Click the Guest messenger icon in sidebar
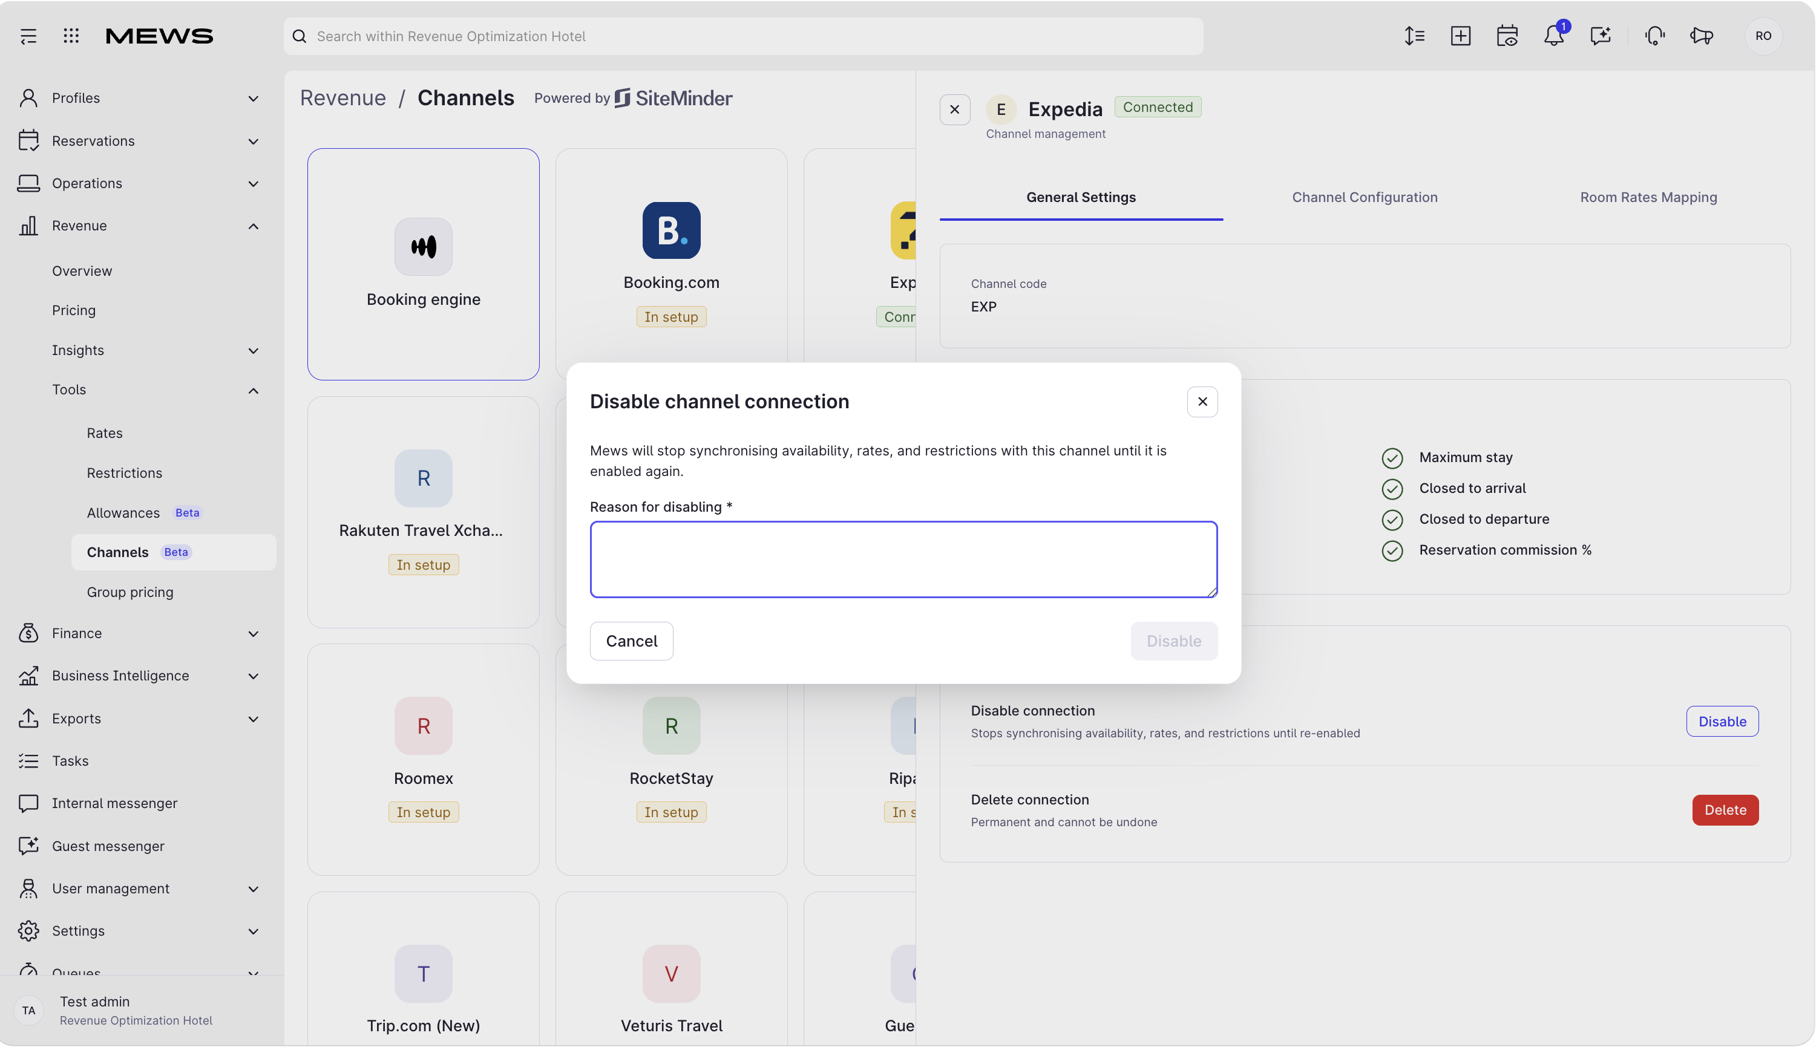The image size is (1819, 1050). tap(28, 846)
